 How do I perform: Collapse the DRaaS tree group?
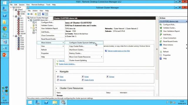click(14, 10)
